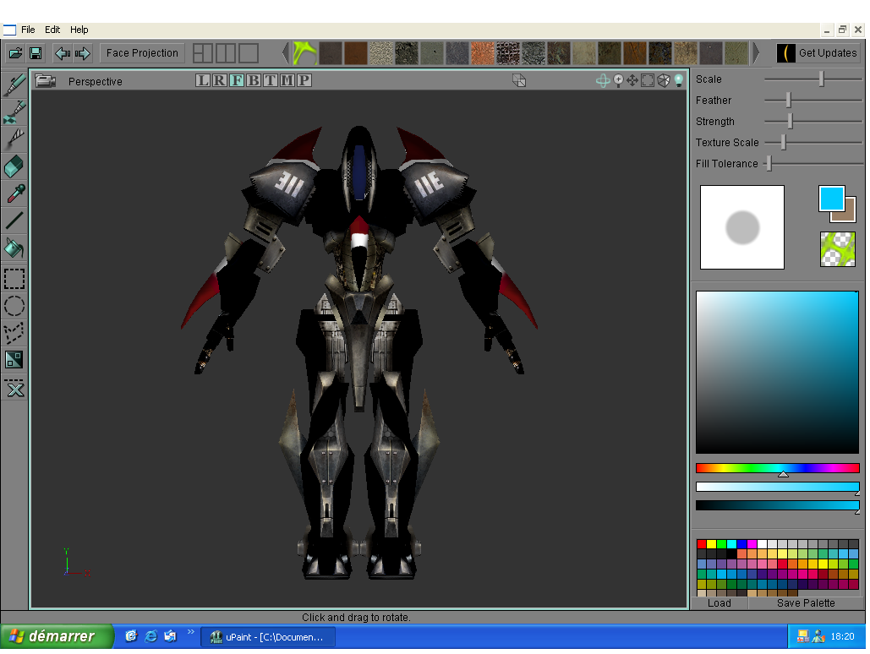This screenshot has height=654, width=870.
Task: Select the elliptical selection tool
Action: [x=14, y=306]
